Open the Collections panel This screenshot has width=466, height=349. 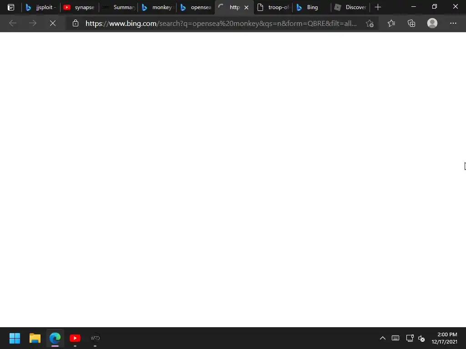[411, 23]
